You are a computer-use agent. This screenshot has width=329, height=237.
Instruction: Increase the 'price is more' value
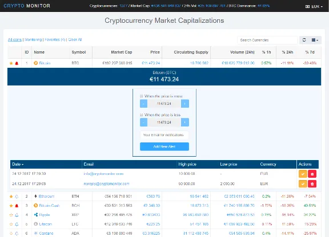pos(185,104)
